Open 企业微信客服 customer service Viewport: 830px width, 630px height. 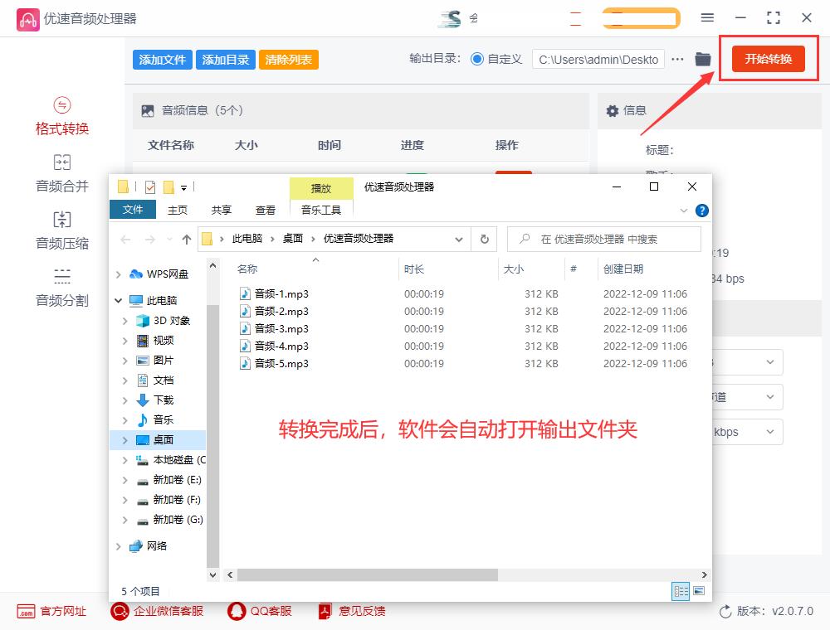click(154, 611)
